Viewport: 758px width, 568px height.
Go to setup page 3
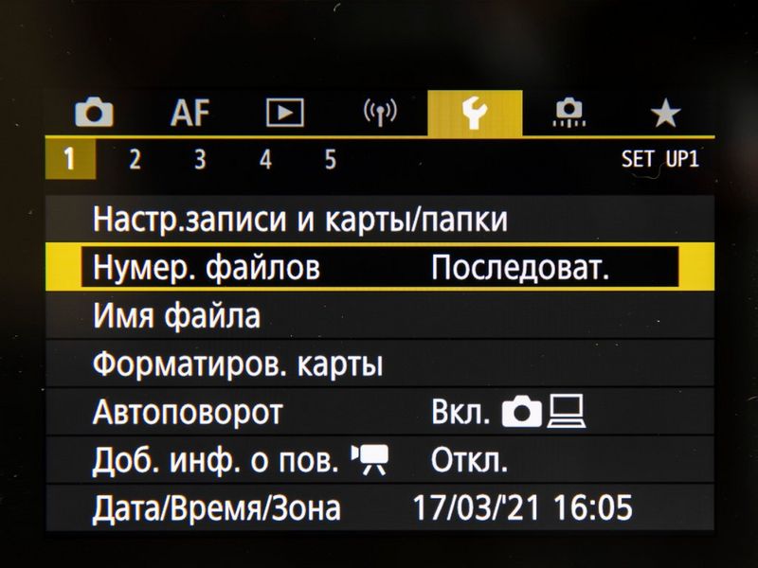(x=200, y=159)
